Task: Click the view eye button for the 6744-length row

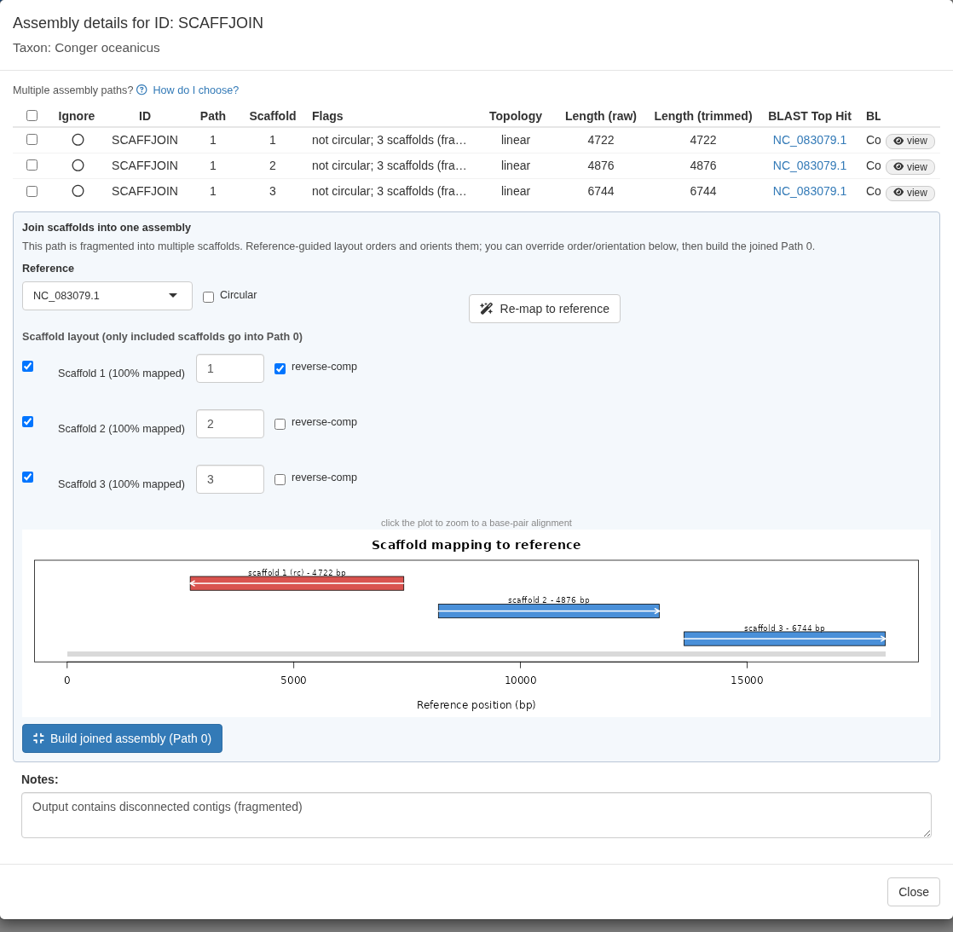Action: coord(910,193)
